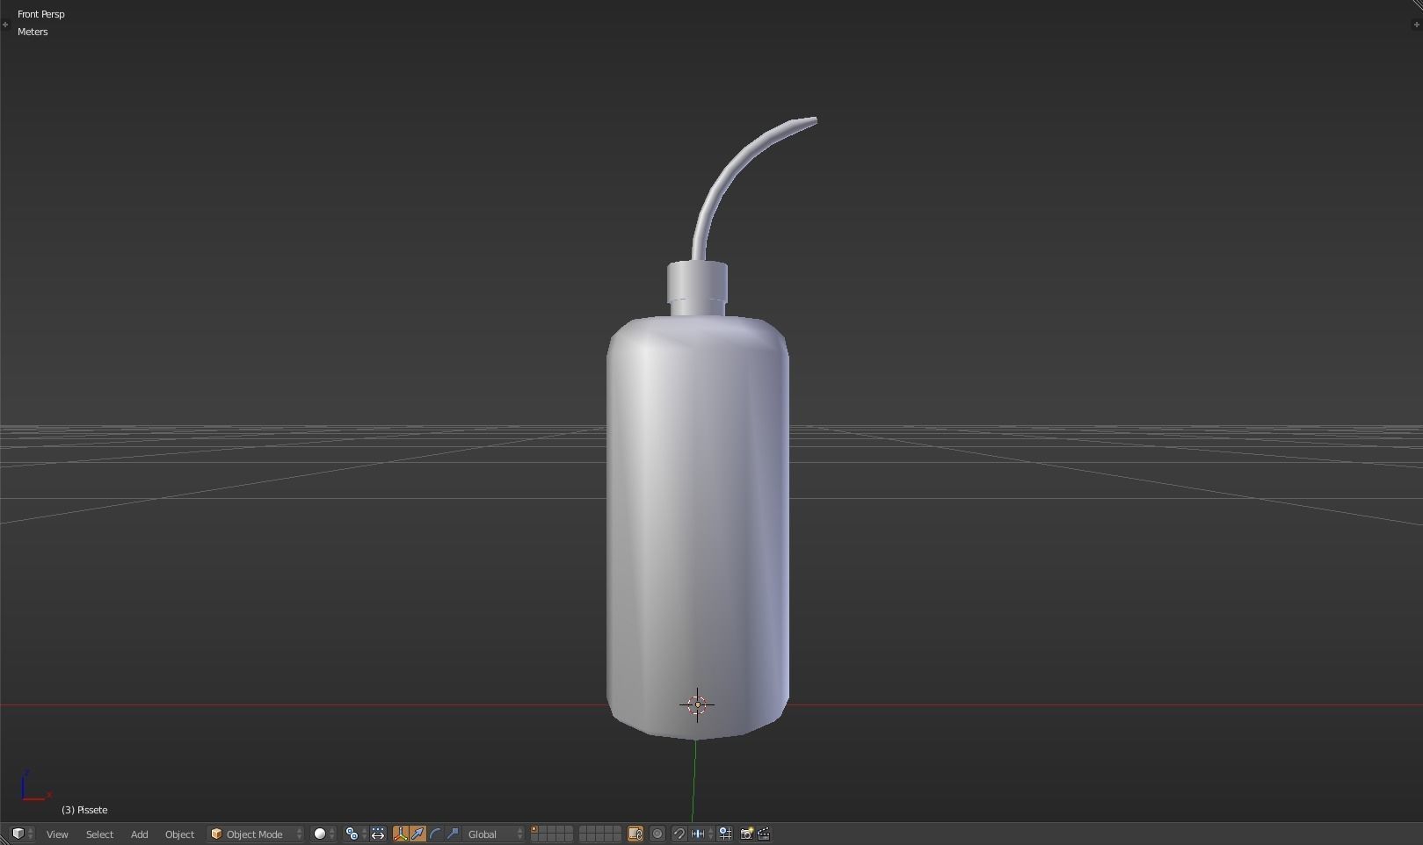Open the Global transform orientation dropdown
This screenshot has width=1423, height=845.
tap(494, 834)
